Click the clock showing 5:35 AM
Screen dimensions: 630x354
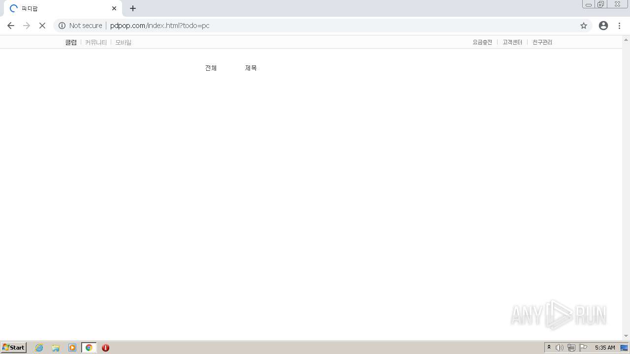[x=605, y=348]
